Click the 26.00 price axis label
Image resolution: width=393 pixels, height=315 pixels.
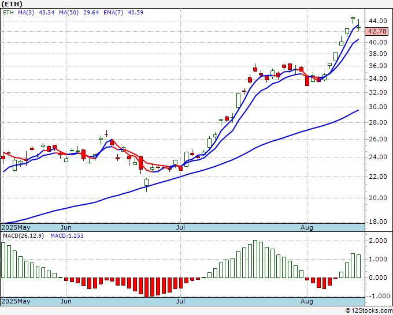(x=378, y=140)
